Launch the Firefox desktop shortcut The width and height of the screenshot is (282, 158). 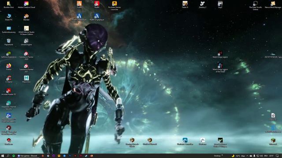click(x=9, y=67)
